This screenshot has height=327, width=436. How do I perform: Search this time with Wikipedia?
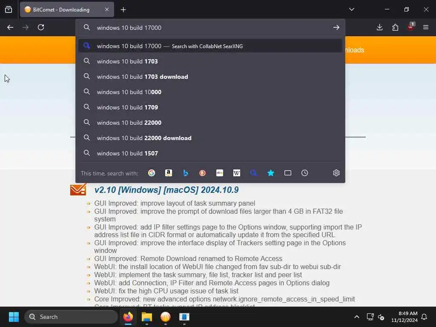point(237,173)
